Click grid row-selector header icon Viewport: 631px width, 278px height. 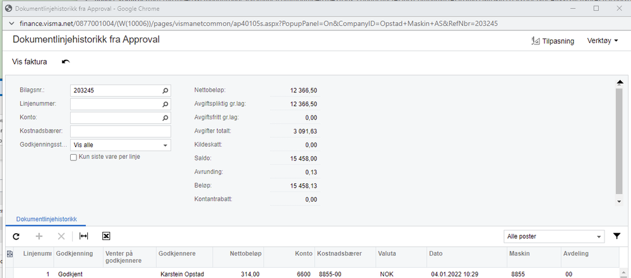coord(10,253)
